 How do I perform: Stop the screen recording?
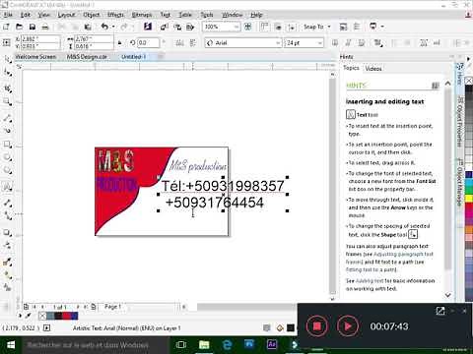[317, 326]
